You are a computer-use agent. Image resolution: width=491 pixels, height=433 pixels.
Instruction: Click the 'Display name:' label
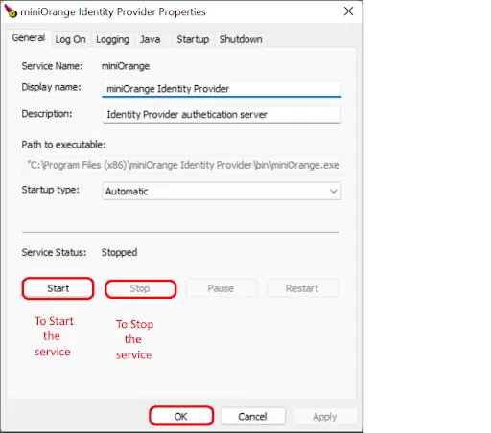click(x=51, y=87)
